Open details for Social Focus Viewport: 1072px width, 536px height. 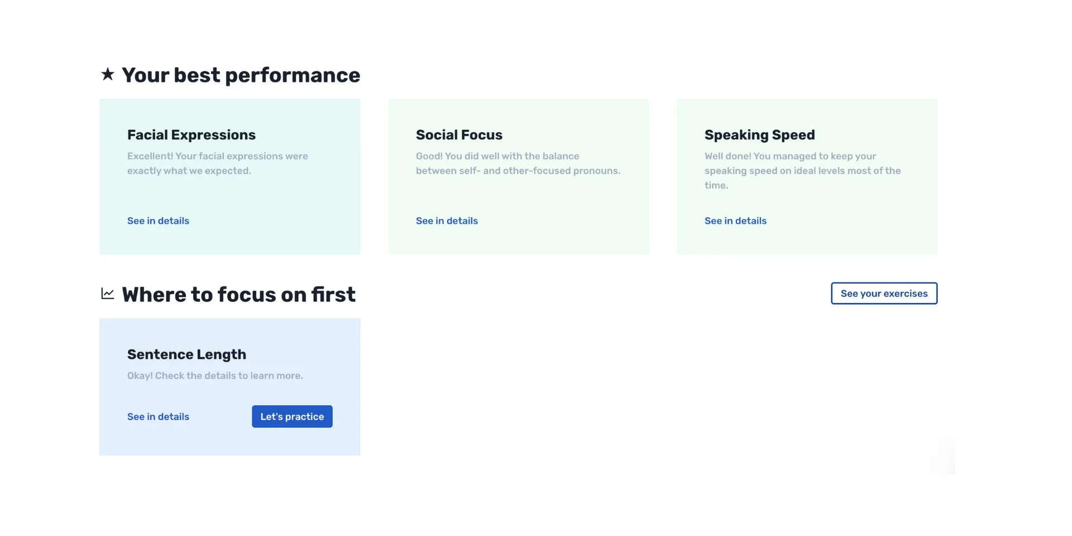coord(447,221)
